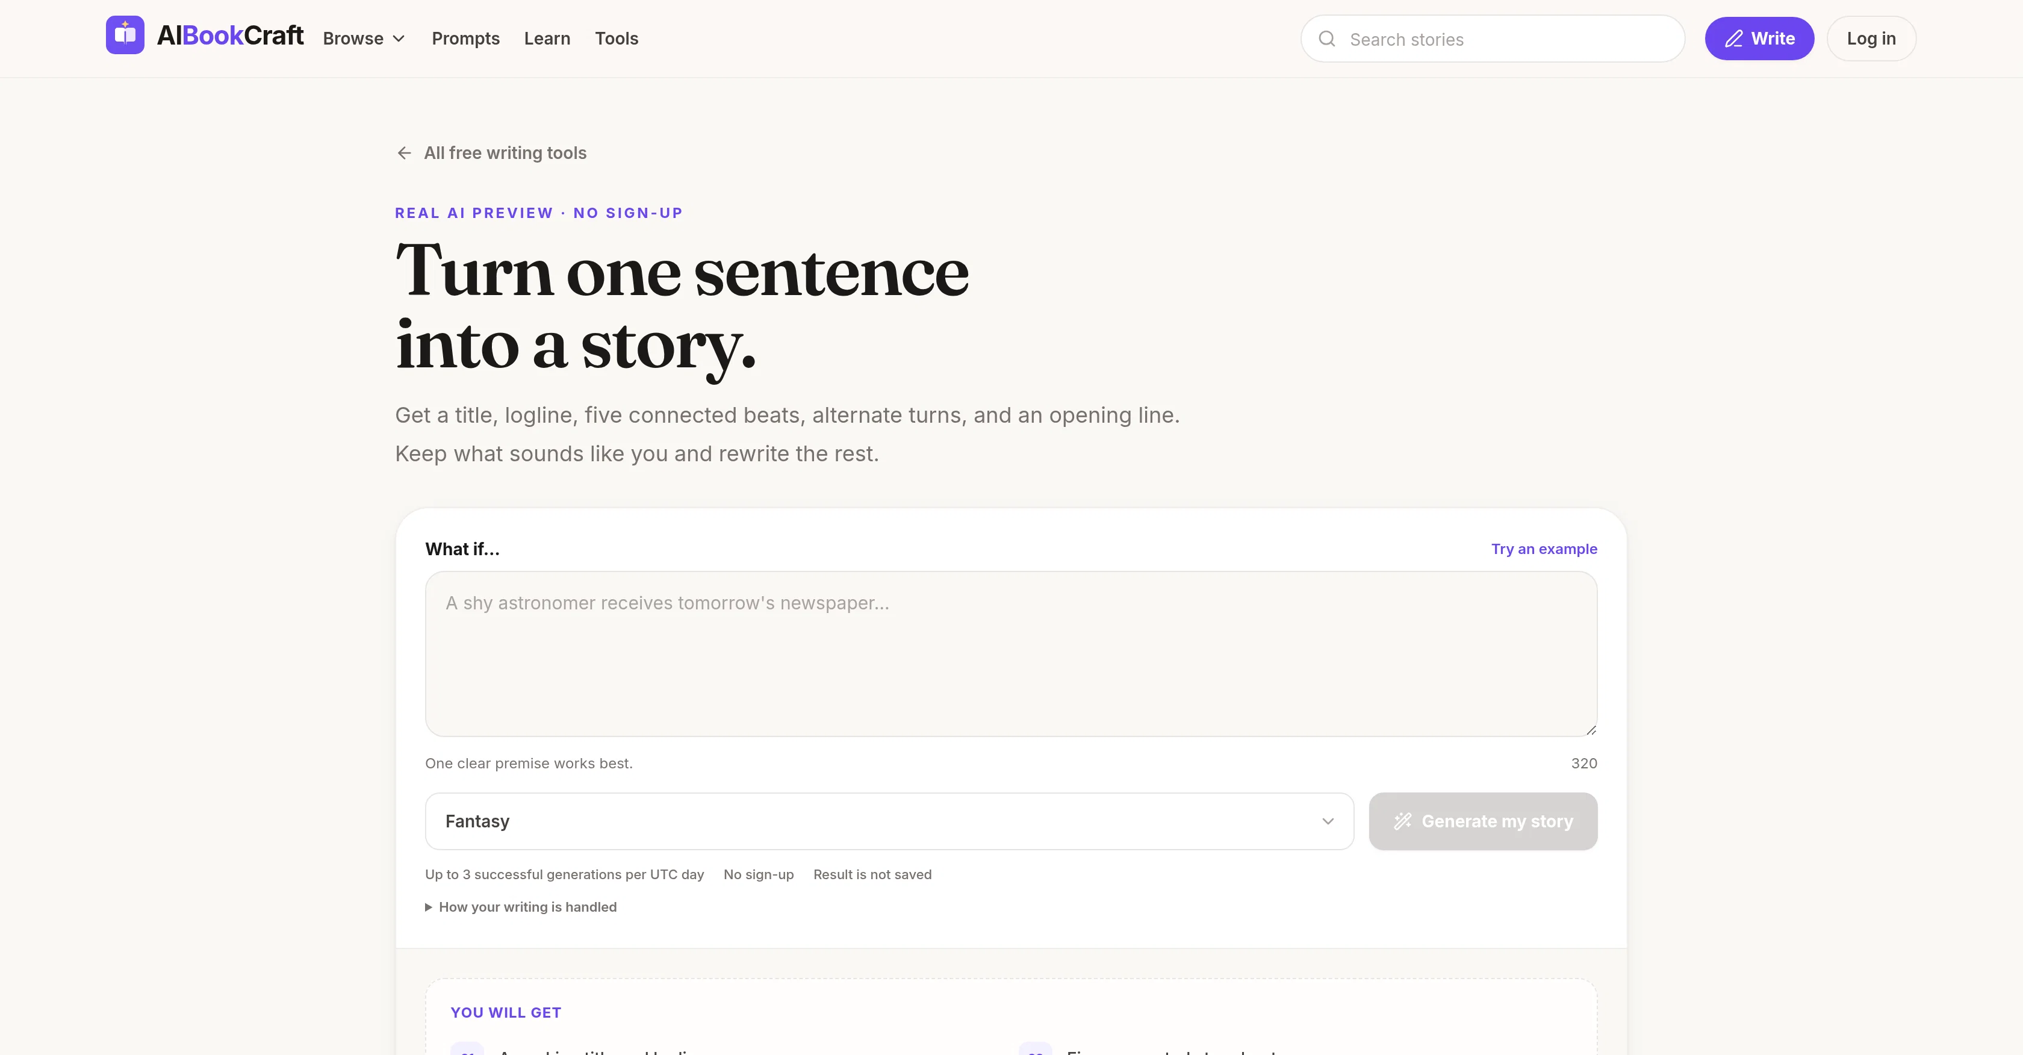The image size is (2023, 1055).
Task: Focus the Search stories field
Action: [1493, 39]
